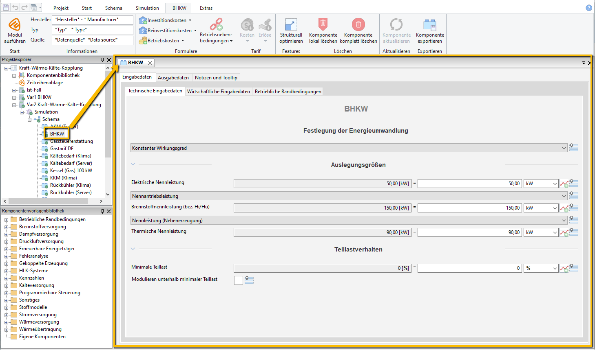This screenshot has width=595, height=350.
Task: Open the Simulation ribbon tab
Action: (147, 8)
